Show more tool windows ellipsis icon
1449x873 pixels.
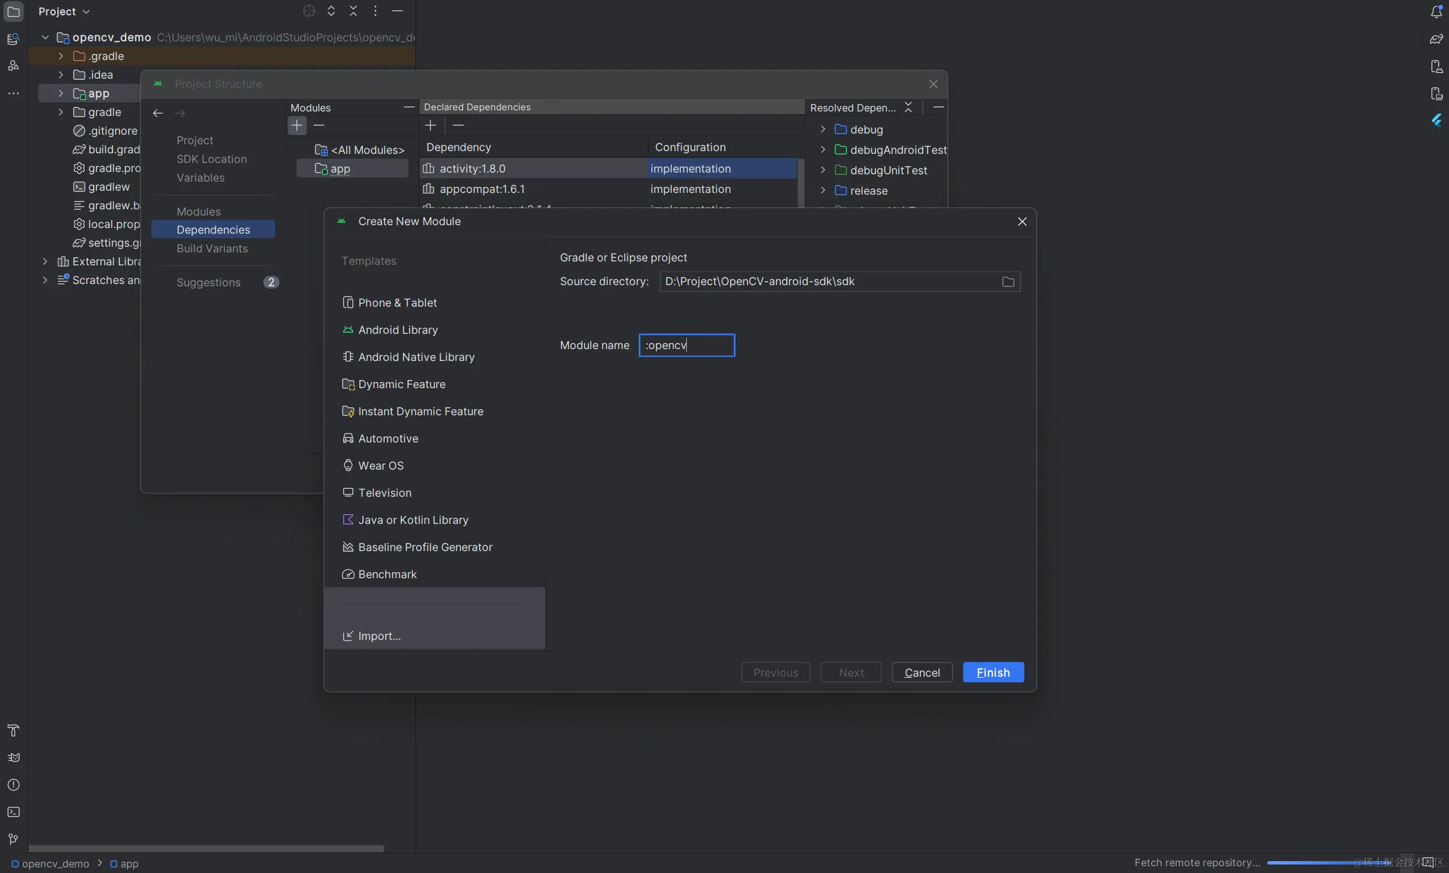click(13, 93)
